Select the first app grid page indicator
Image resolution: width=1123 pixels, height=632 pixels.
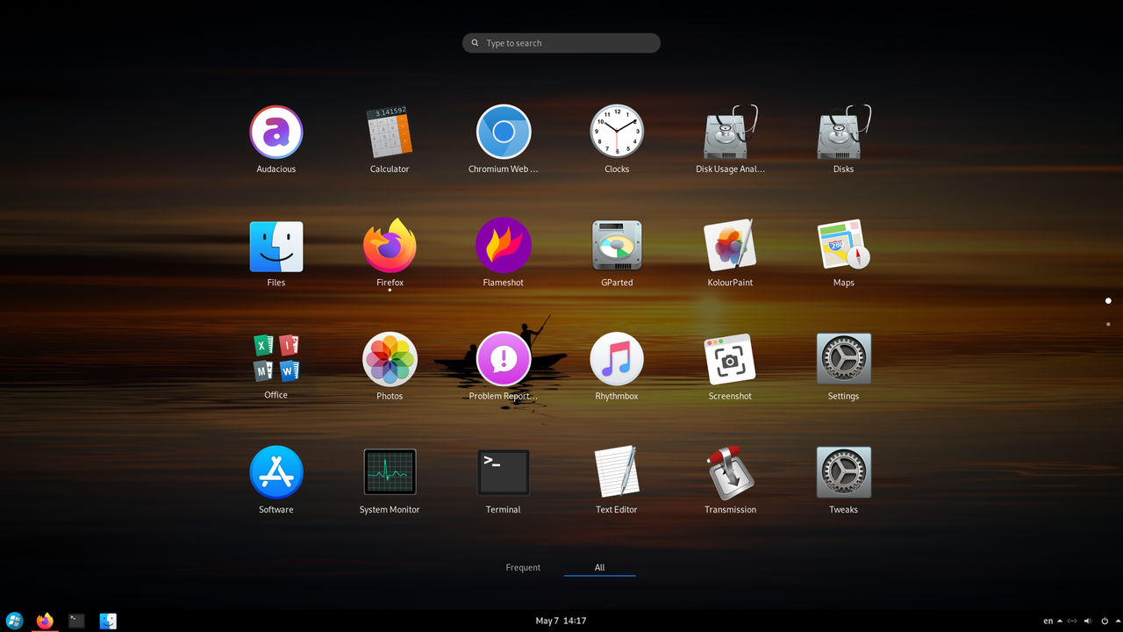click(1108, 301)
